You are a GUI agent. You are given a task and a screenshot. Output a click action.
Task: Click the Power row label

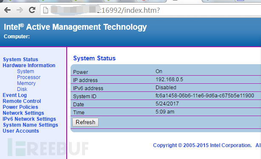point(81,72)
